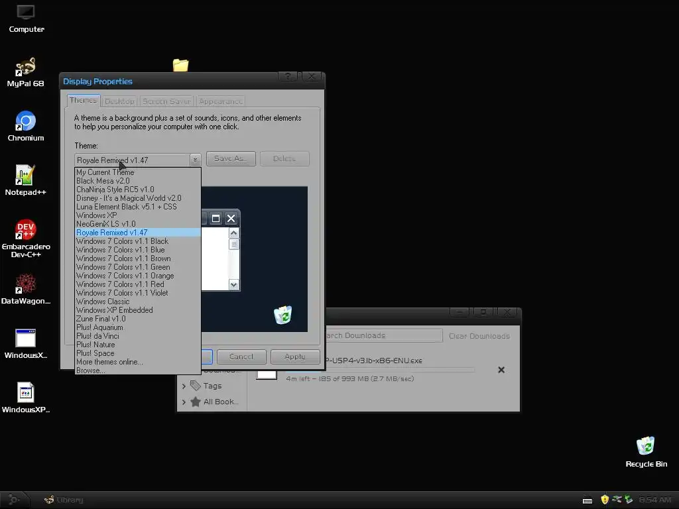Click the All Bookmarks star icon

tap(196, 402)
